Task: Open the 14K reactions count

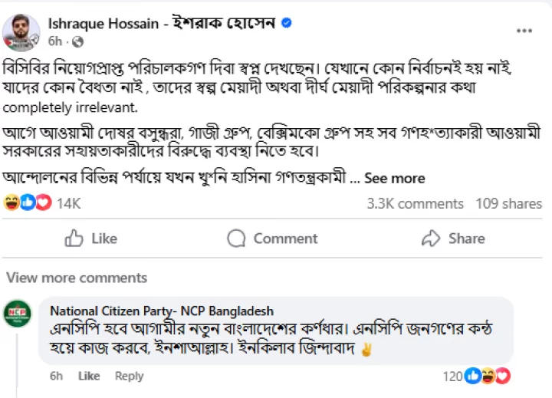Action: (x=68, y=203)
